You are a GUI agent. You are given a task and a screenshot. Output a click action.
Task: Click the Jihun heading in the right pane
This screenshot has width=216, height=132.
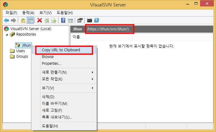pos(77,29)
